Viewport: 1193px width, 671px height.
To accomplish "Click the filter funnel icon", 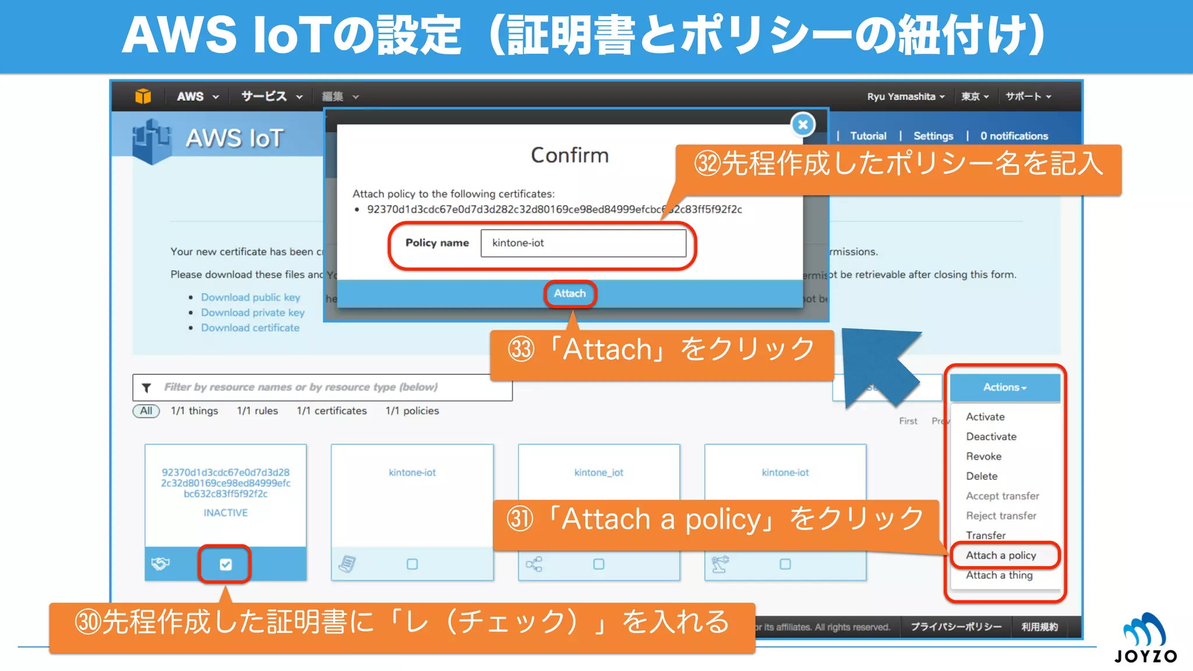I will point(147,387).
